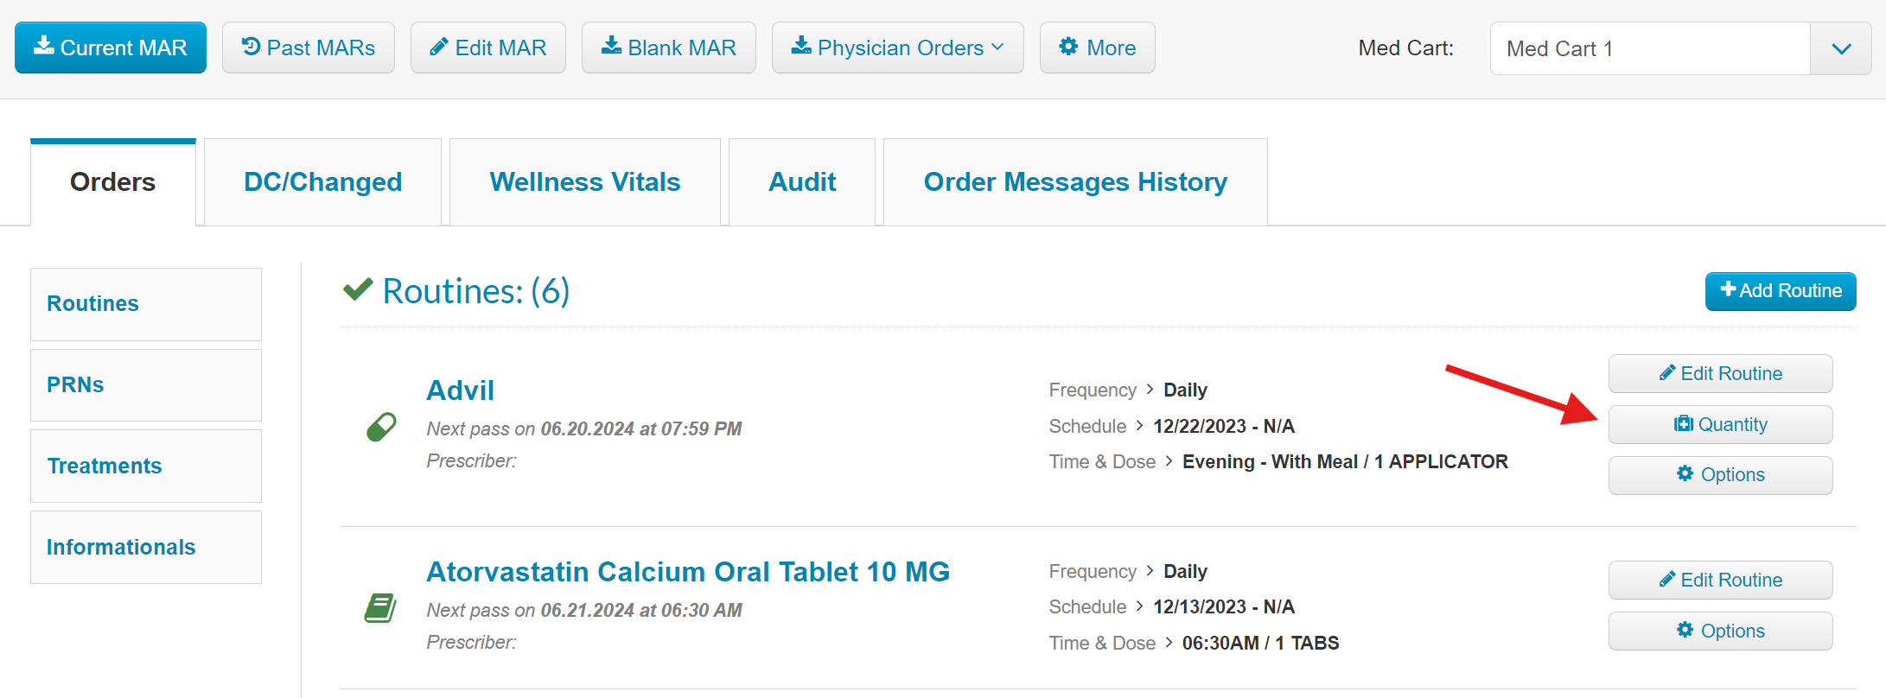
Task: Edit the Atorvastatin routine
Action: pos(1720,580)
